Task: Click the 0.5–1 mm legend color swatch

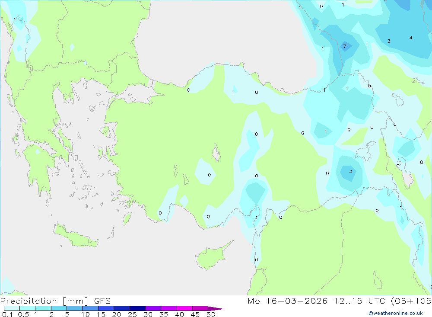Action: click(28, 308)
